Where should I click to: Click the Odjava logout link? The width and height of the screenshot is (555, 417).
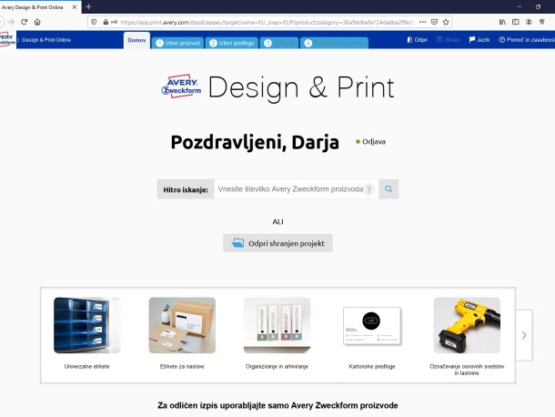pyautogui.click(x=374, y=142)
